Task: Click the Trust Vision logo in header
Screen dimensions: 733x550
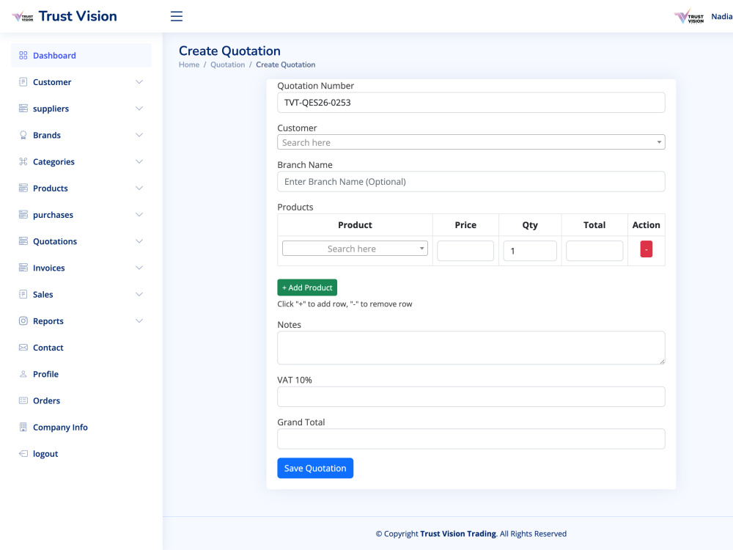Action: click(23, 17)
